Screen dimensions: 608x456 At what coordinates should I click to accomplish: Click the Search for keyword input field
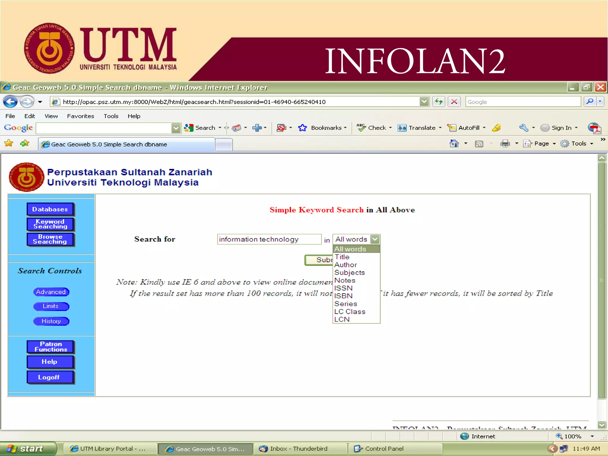tap(269, 239)
